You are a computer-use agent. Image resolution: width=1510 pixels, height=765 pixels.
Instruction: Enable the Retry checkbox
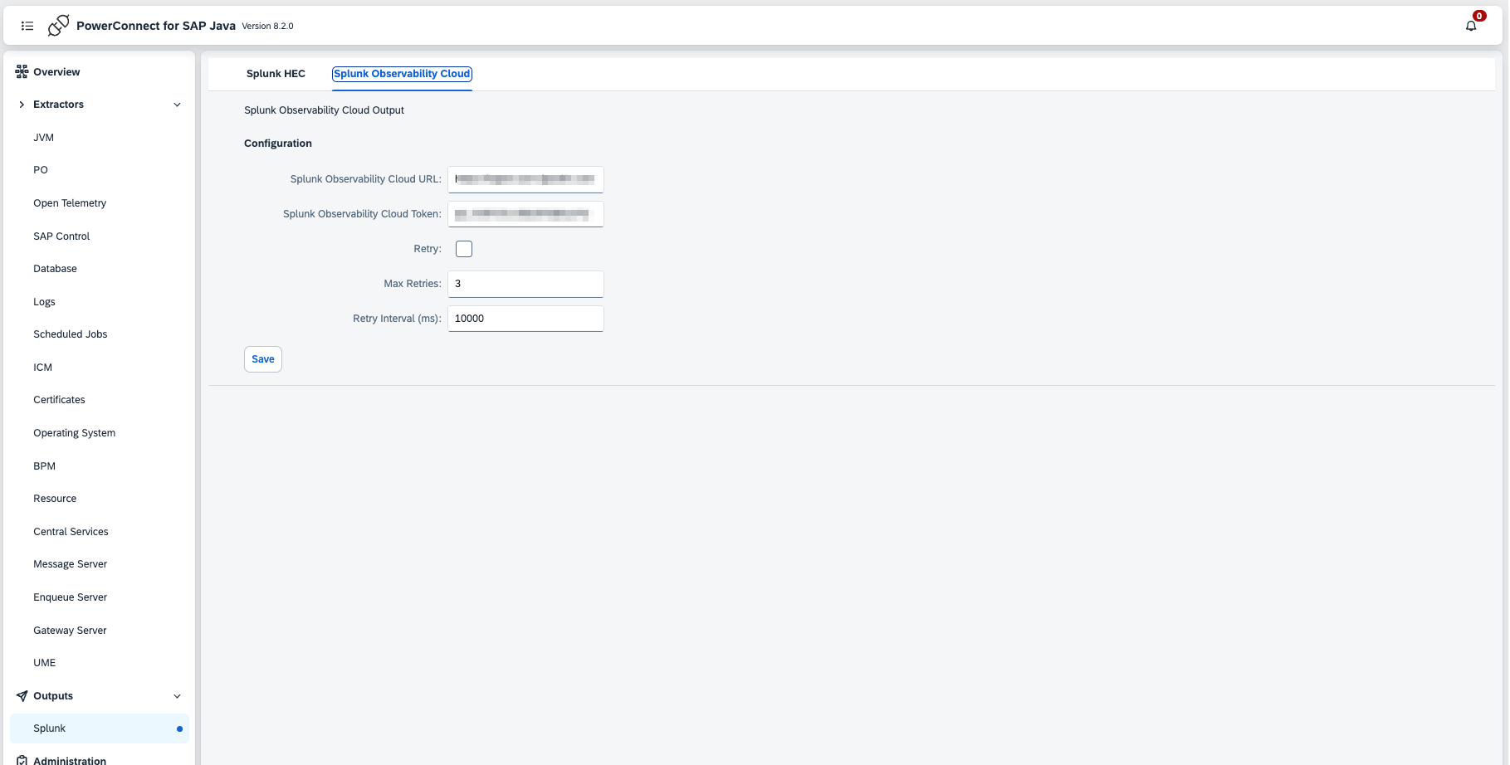464,249
